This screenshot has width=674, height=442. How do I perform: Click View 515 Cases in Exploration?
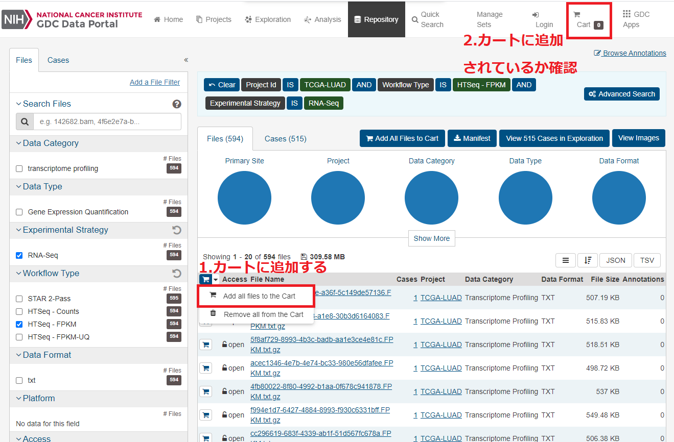(554, 138)
